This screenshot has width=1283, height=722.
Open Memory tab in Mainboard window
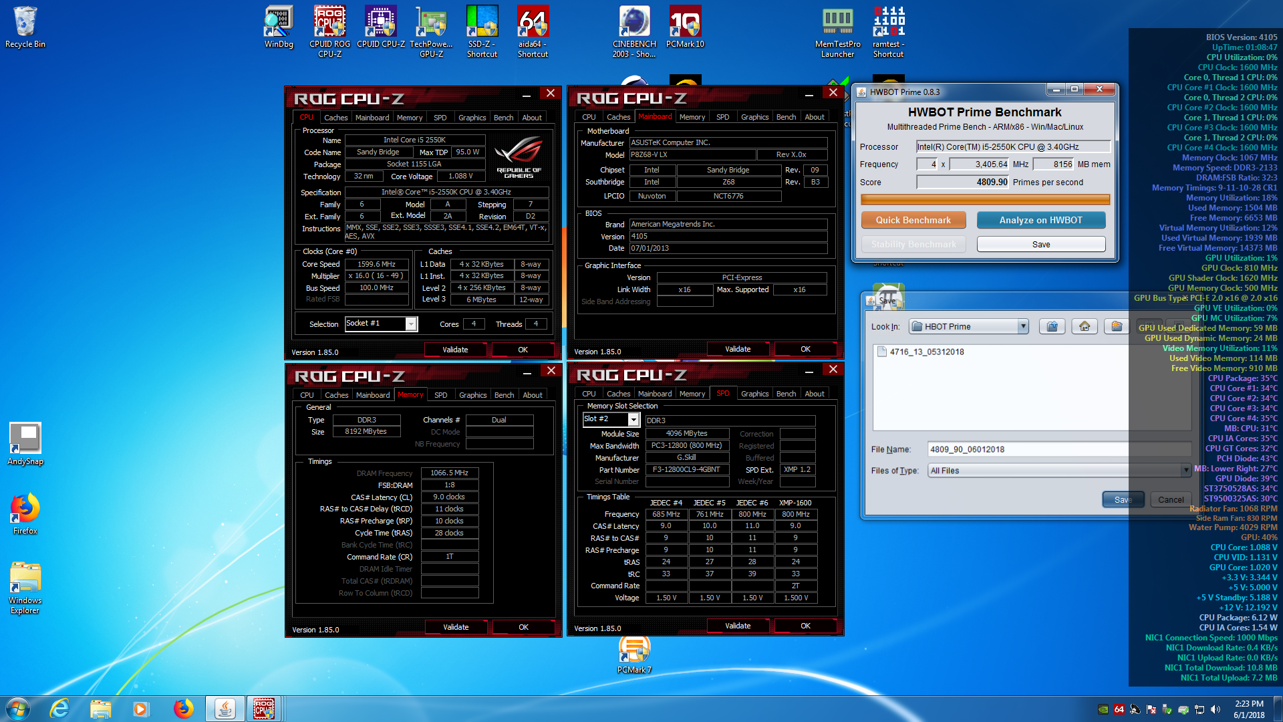pos(692,117)
